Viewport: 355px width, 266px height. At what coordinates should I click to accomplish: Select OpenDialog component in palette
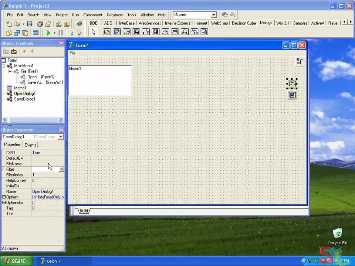107,32
